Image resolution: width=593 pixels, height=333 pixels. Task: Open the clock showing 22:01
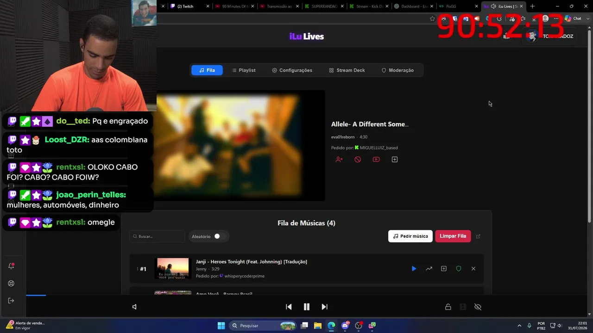(577, 326)
